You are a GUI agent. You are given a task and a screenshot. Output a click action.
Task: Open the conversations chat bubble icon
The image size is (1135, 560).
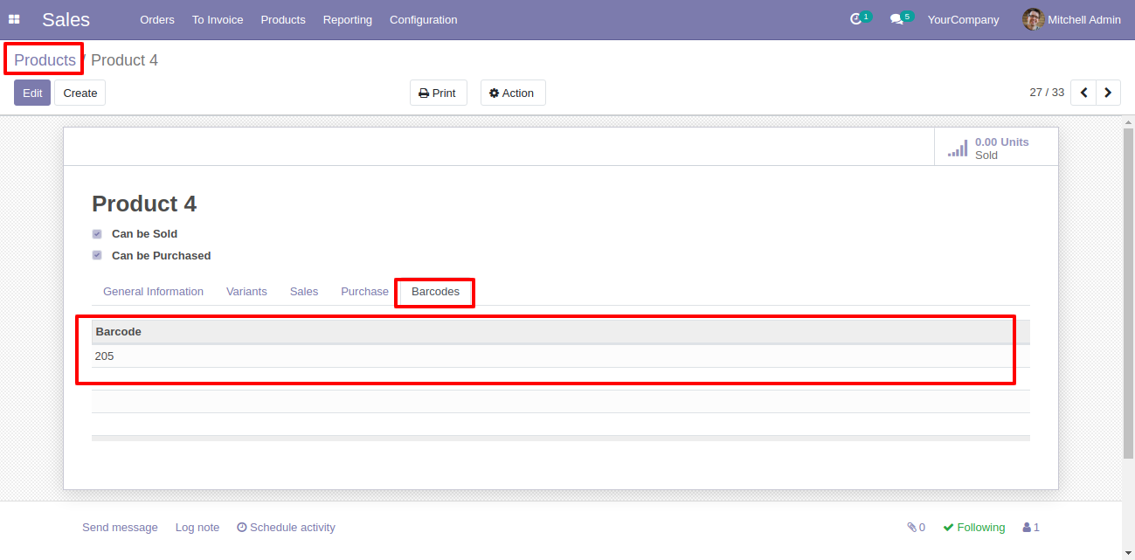click(x=896, y=19)
